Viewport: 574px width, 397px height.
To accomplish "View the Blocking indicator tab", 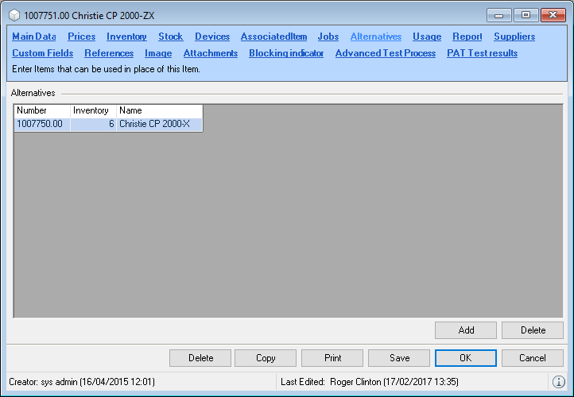I will 286,53.
